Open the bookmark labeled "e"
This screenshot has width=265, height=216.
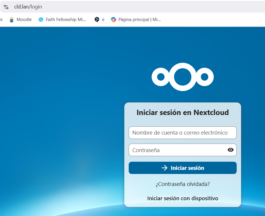coord(103,20)
